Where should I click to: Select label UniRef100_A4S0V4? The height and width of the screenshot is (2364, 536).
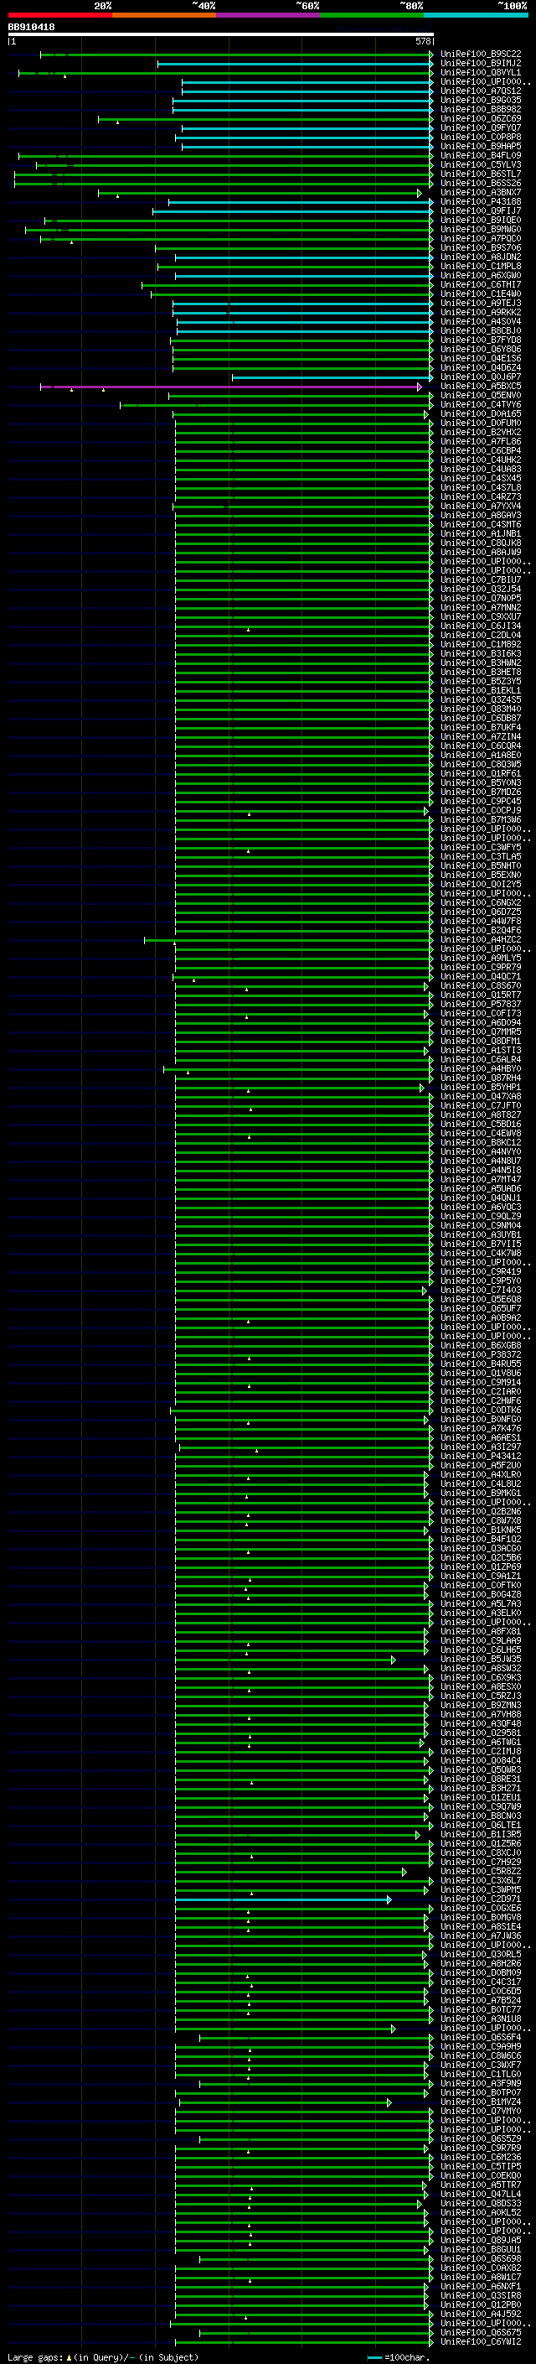tap(480, 321)
